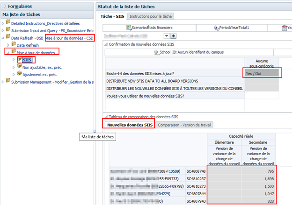
Task: Open the blurred entity dropdown arrow
Action: pyautogui.click(x=167, y=35)
